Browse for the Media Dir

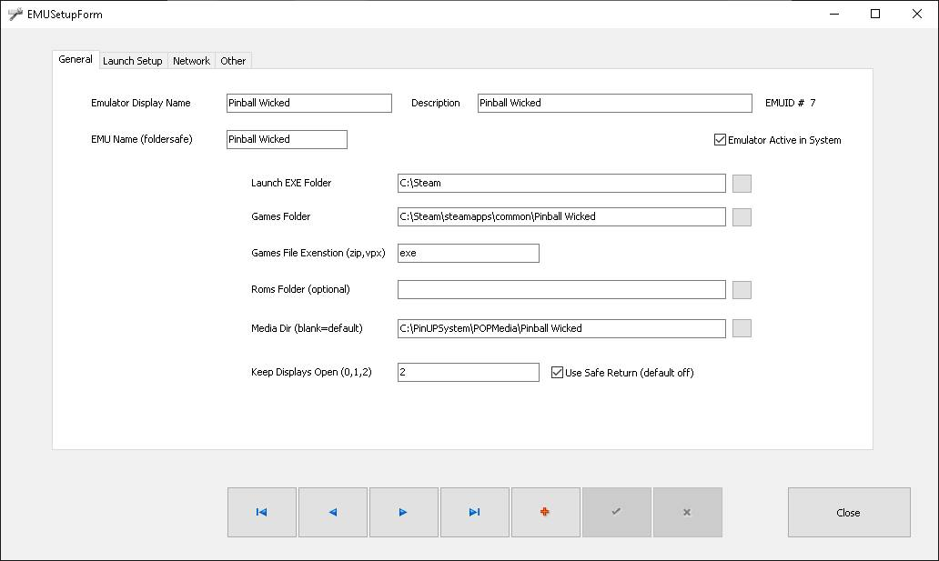[x=742, y=328]
